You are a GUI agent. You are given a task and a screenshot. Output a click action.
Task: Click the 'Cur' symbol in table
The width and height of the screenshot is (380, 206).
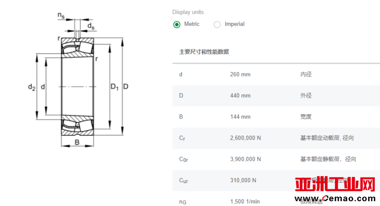tap(183, 180)
